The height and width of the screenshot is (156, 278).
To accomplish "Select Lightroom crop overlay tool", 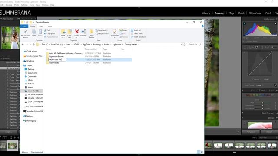I will 245,47.
